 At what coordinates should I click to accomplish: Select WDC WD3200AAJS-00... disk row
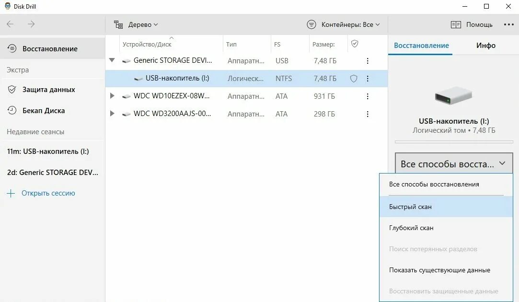(x=246, y=114)
